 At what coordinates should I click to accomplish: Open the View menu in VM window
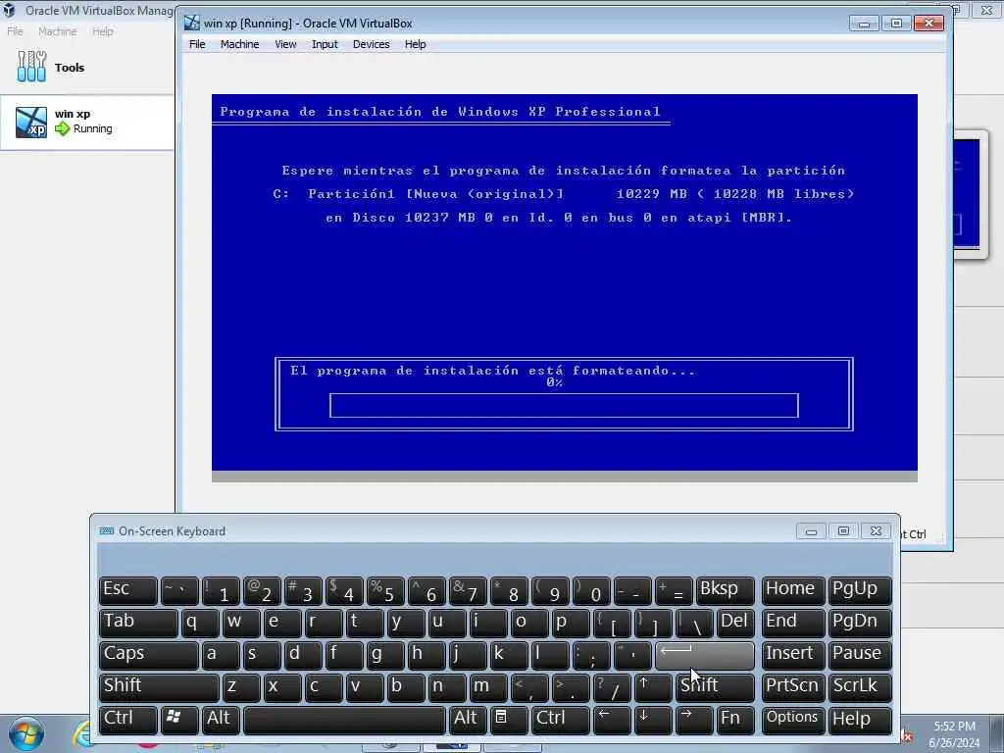[285, 44]
